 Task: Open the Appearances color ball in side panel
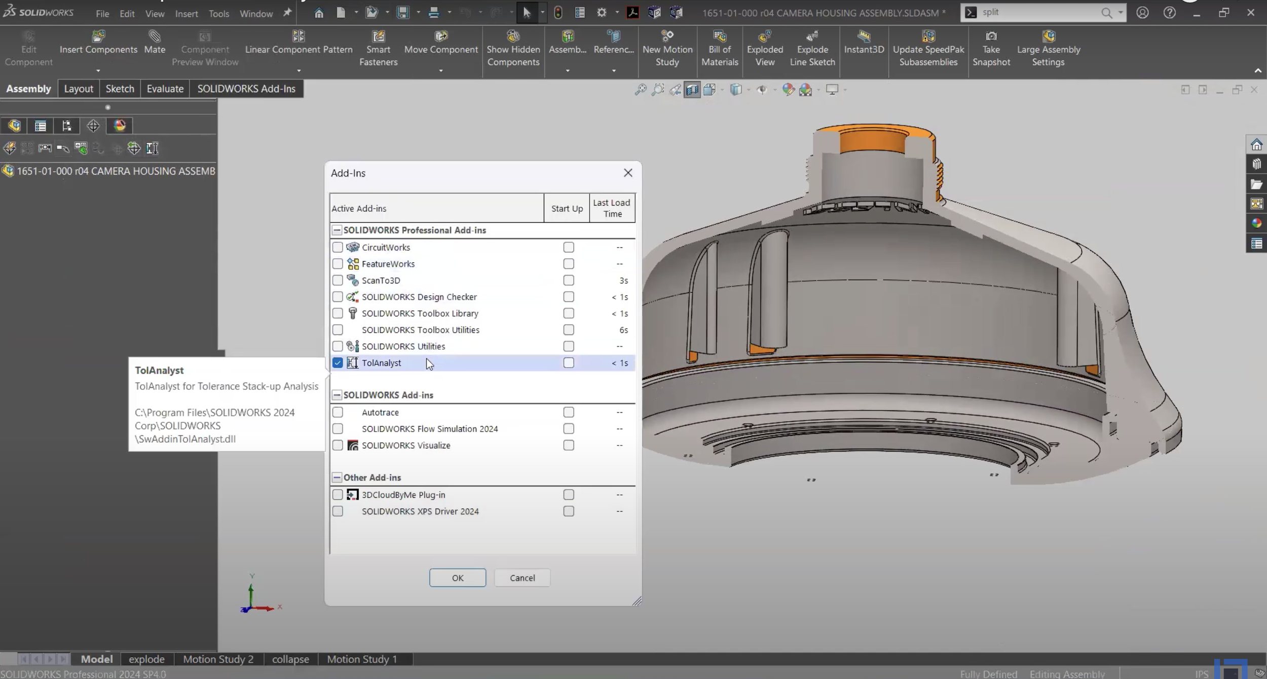click(x=1256, y=223)
